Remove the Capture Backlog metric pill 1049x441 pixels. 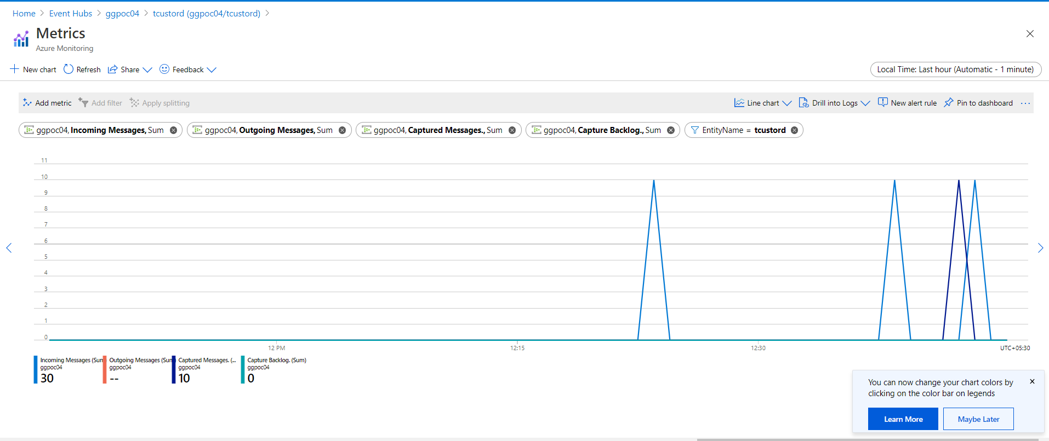tap(670, 130)
